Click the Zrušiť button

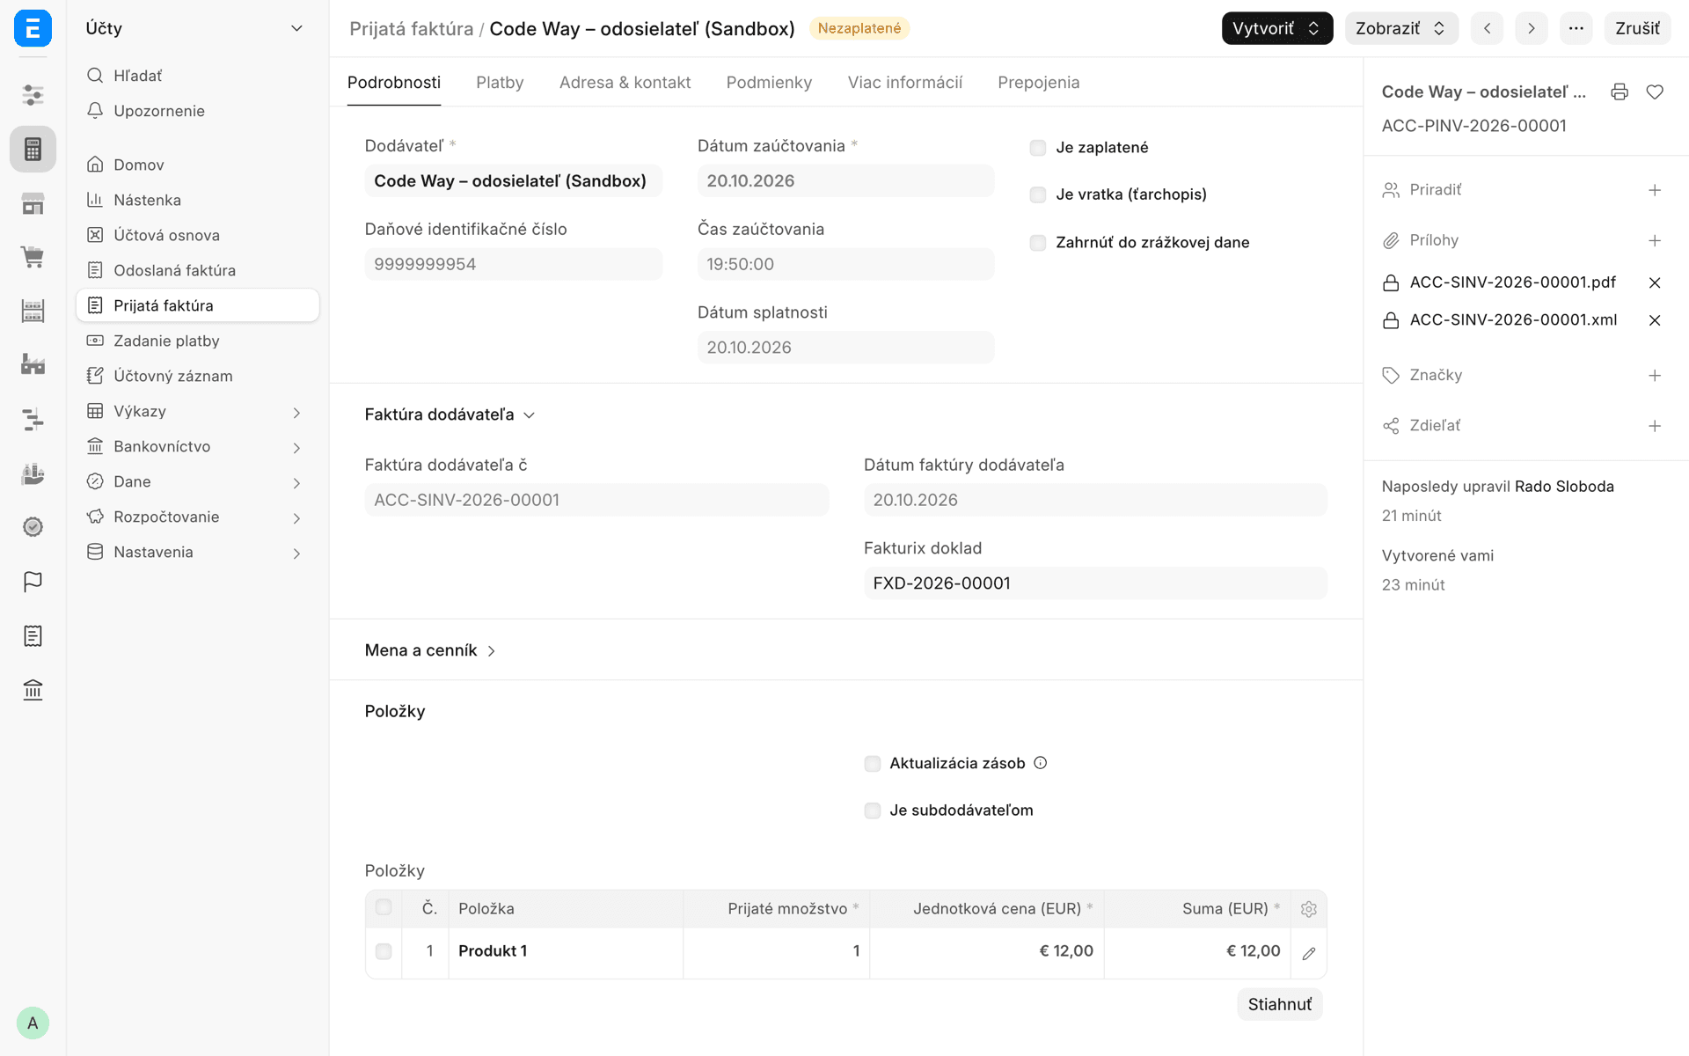1637,28
